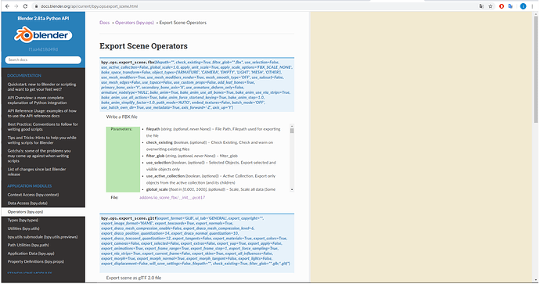Click the filepath parameter entry
The image size is (540, 284).
tap(213, 132)
